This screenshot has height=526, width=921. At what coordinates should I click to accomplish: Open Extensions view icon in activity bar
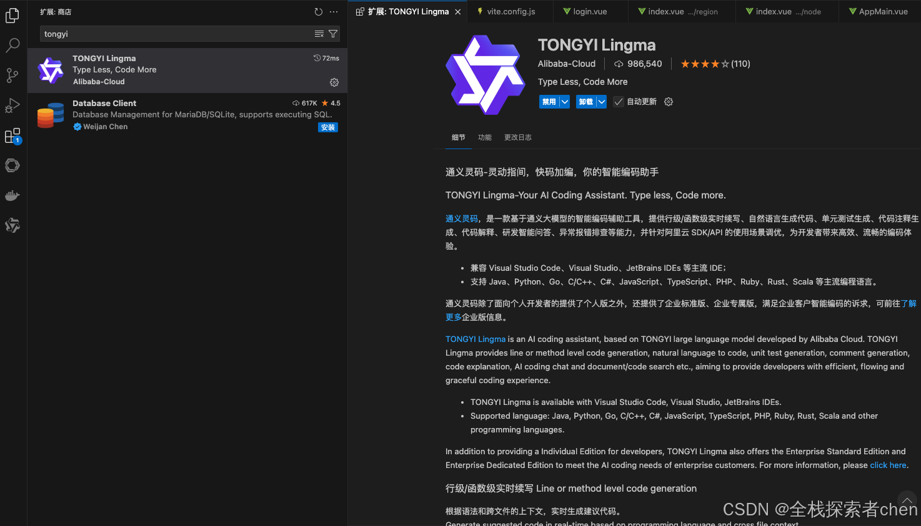[12, 136]
